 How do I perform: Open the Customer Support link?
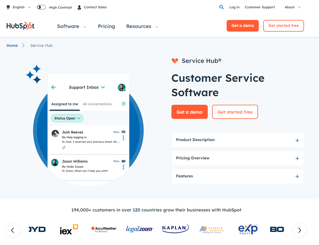pyautogui.click(x=260, y=7)
